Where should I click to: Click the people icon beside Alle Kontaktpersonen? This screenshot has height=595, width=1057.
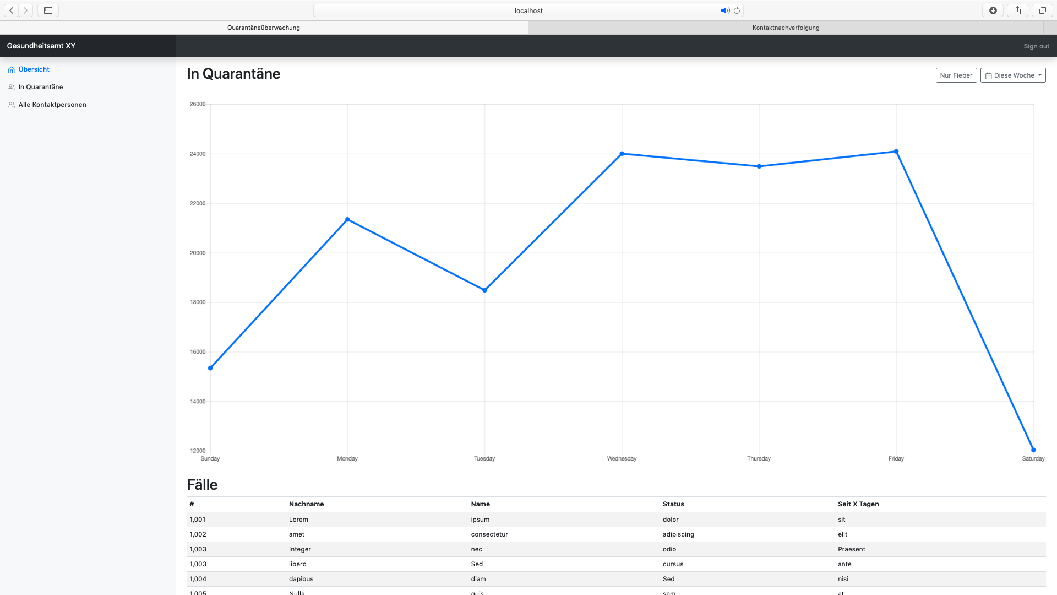coord(11,105)
